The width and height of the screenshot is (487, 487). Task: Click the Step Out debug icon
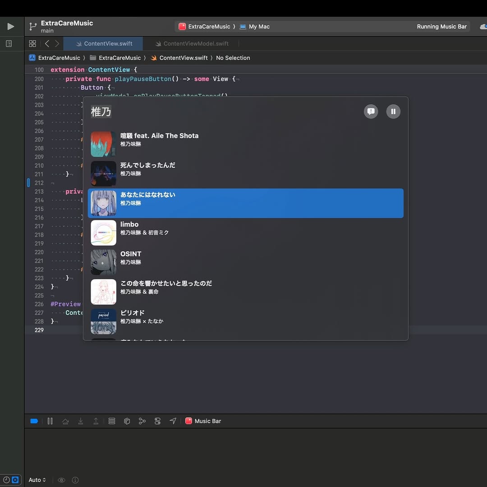point(96,421)
